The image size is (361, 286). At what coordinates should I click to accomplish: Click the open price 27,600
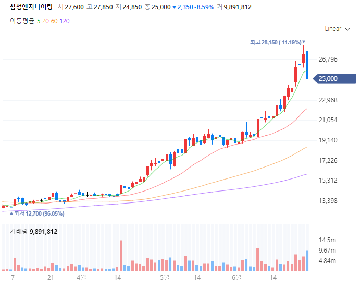[x=74, y=7]
